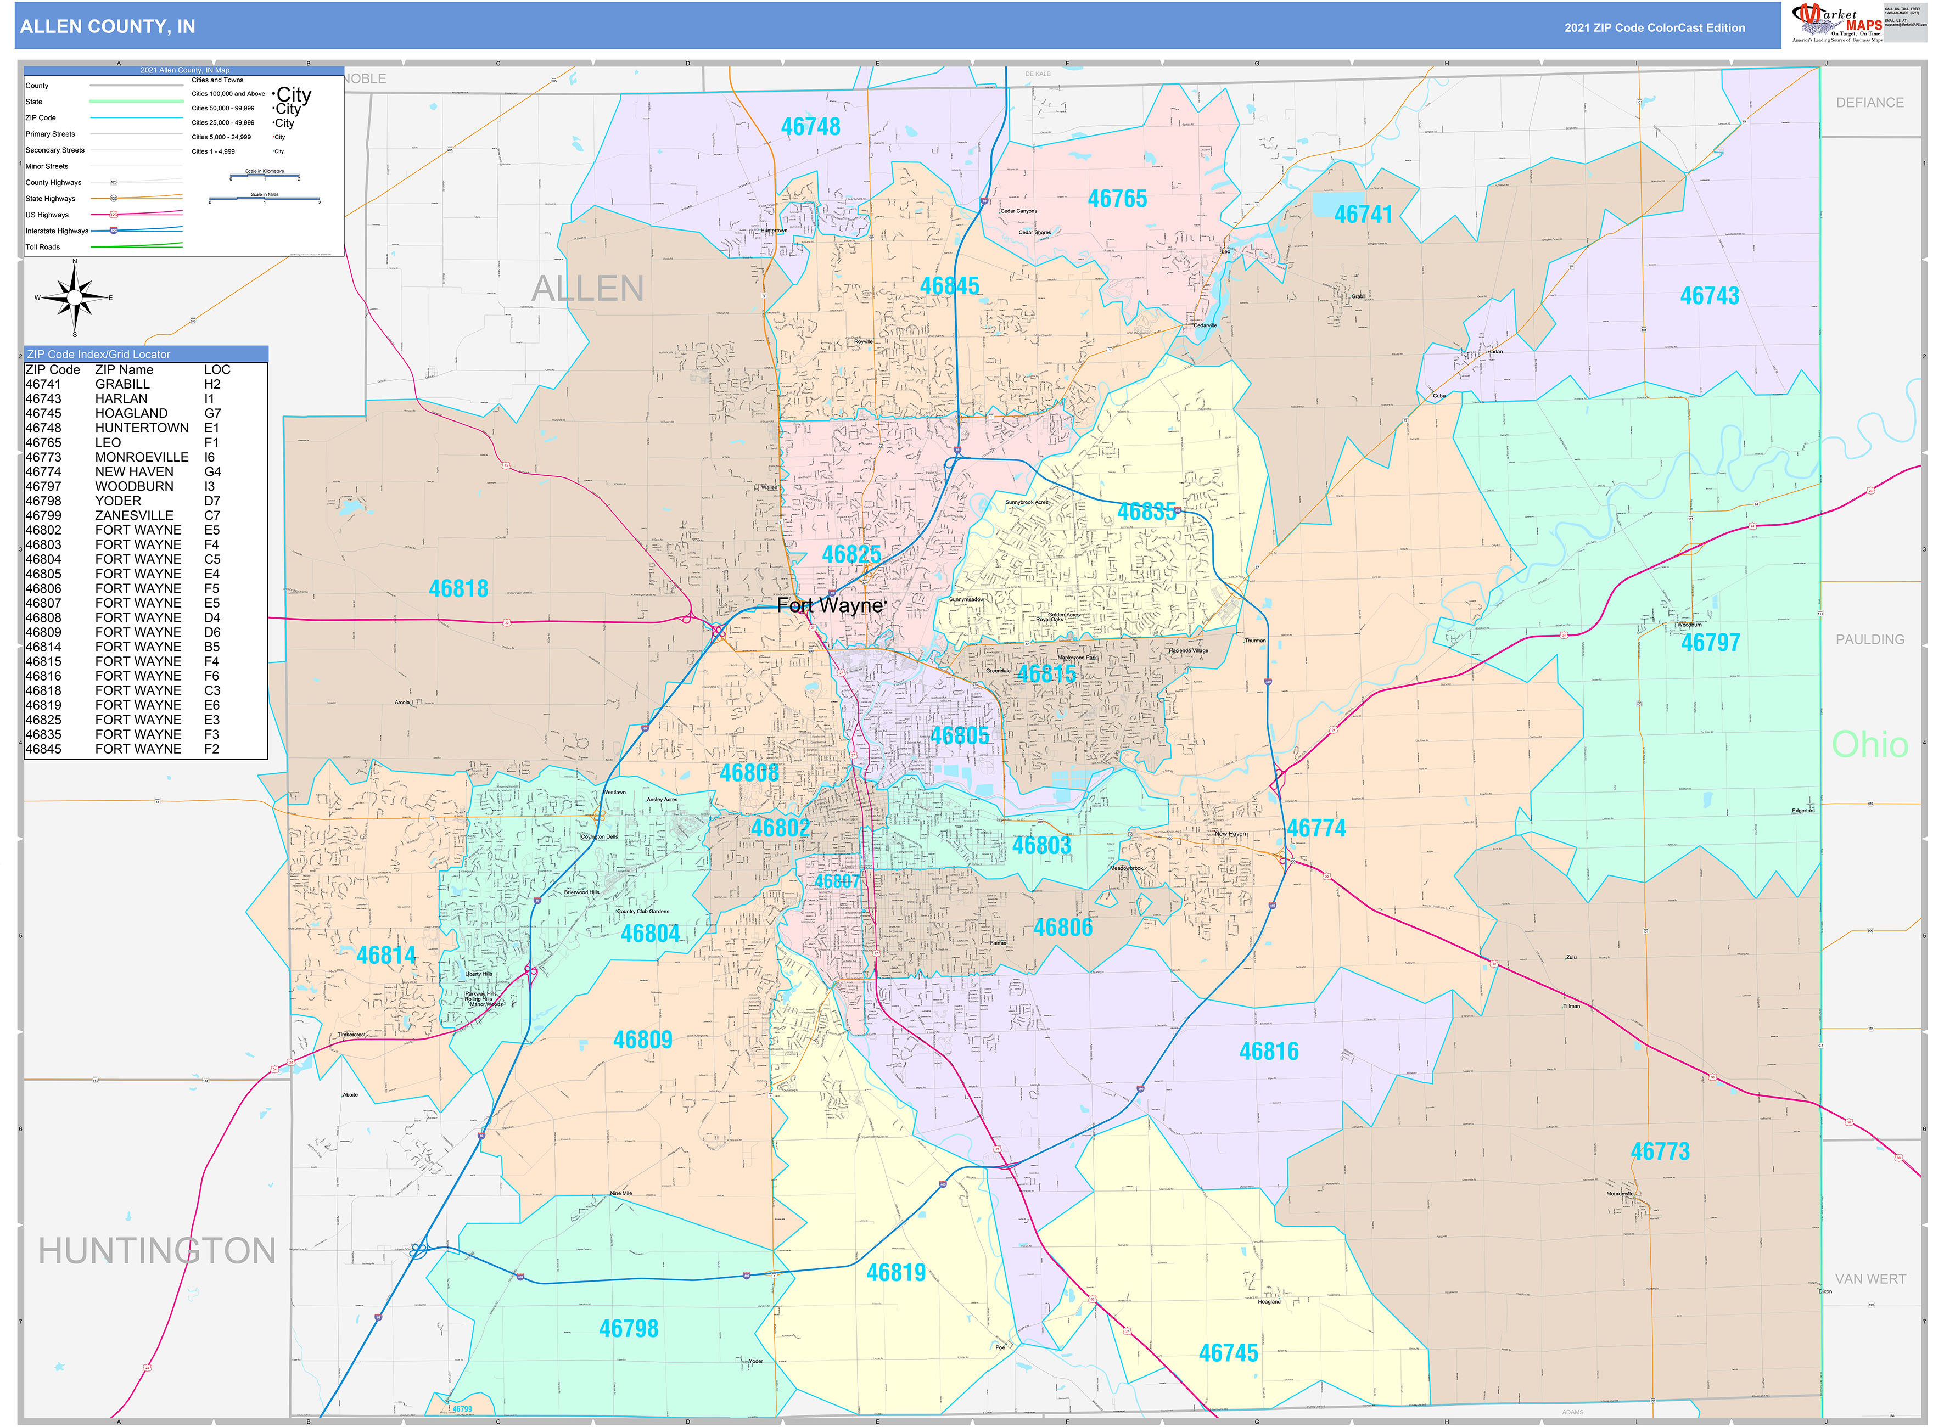
Task: Click the 46773 ZIP label on the map
Action: click(1660, 1151)
